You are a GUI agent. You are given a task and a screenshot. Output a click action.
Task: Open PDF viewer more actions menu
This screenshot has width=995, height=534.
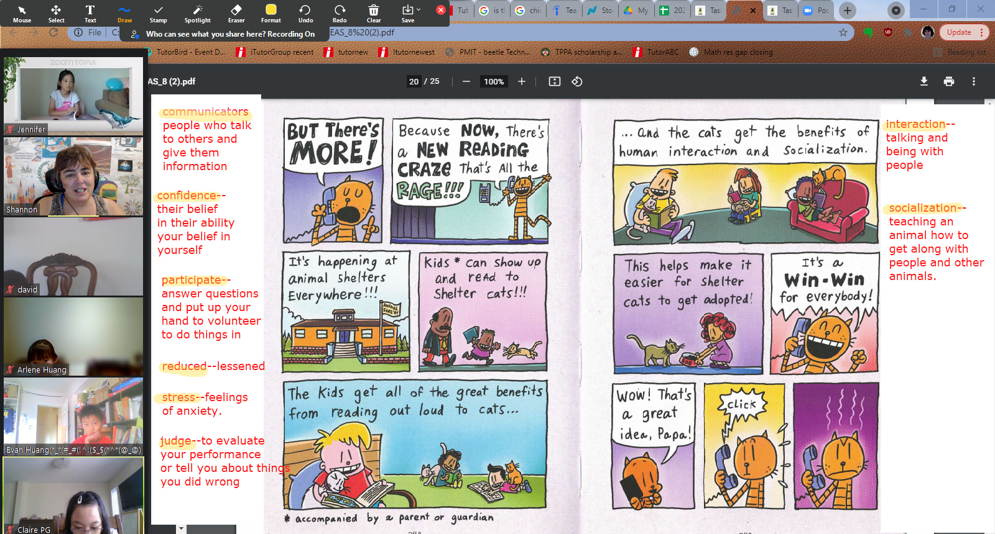click(974, 81)
